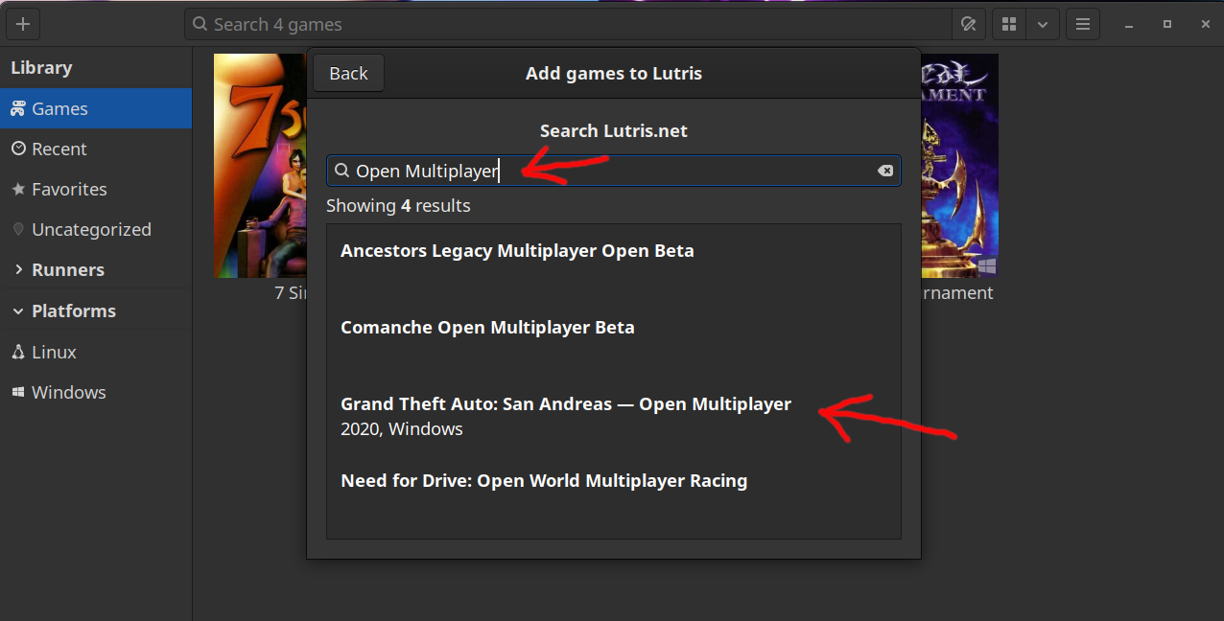Click the games controller icon in the sidebar

(x=18, y=108)
